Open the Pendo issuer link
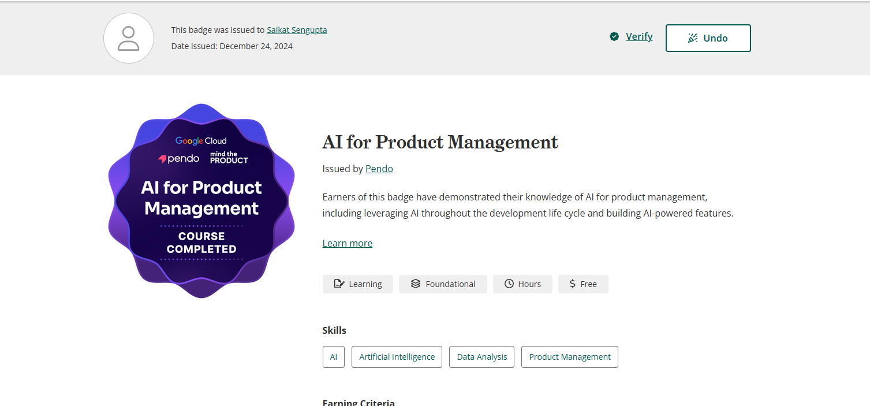This screenshot has width=870, height=406. coord(379,169)
